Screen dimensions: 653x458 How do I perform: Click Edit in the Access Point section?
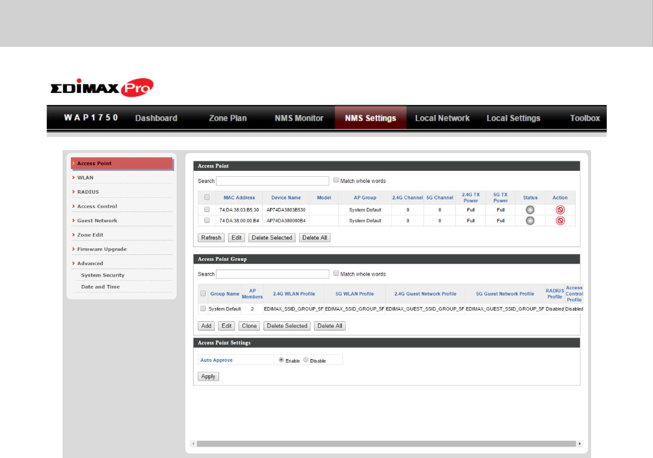pyautogui.click(x=237, y=238)
